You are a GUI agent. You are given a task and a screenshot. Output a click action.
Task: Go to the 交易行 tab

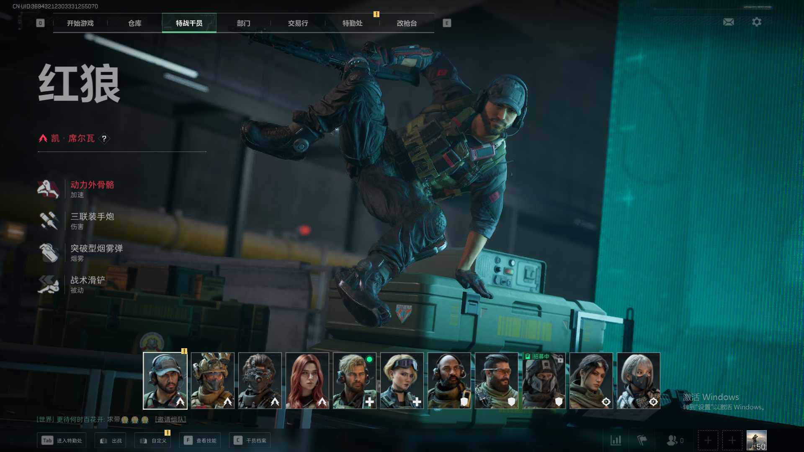[298, 23]
